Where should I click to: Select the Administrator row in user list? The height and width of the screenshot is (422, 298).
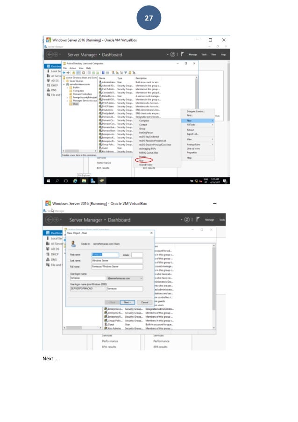click(x=130, y=82)
